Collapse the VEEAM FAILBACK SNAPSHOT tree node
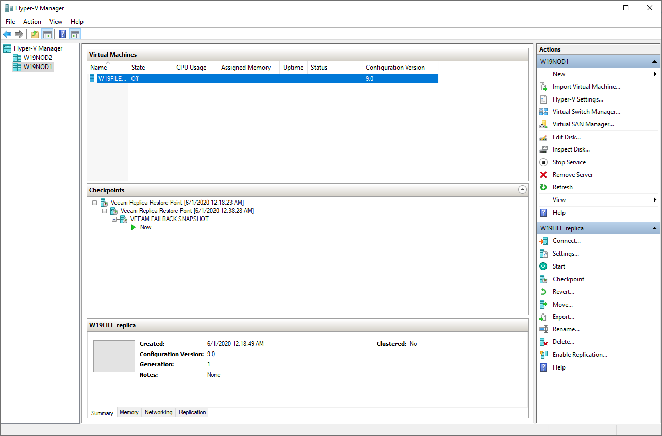 tap(114, 219)
